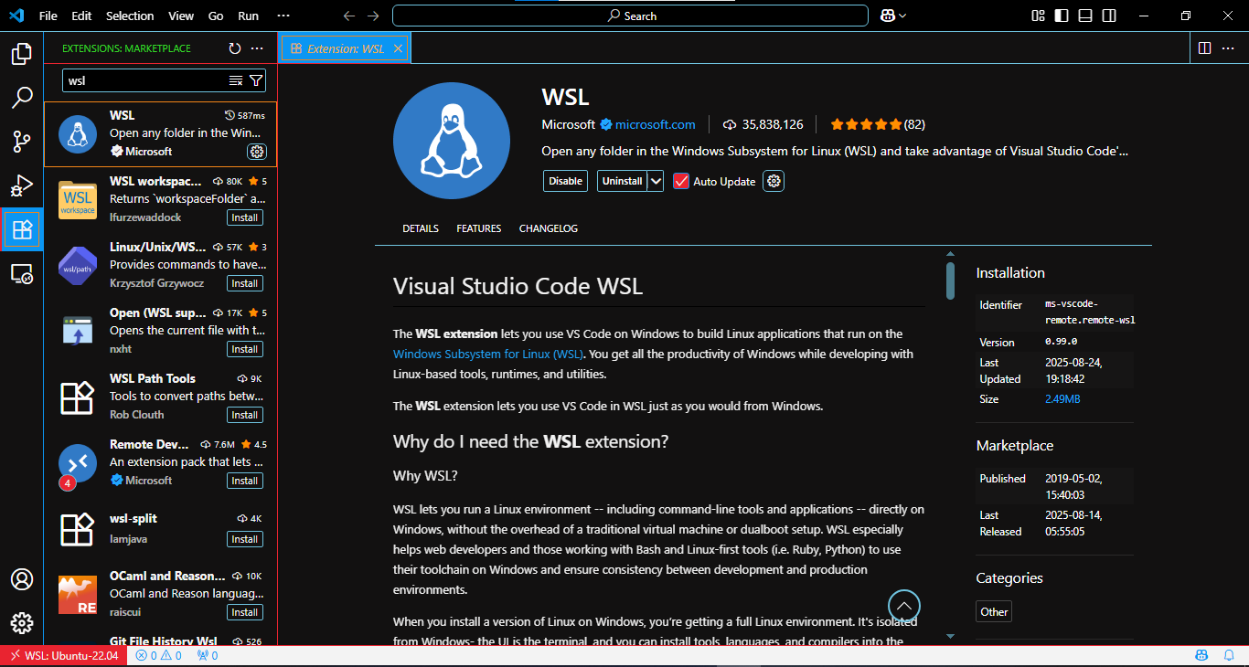1249x667 pixels.
Task: Open the overflow menu ellipsis in menu bar
Action: [283, 16]
